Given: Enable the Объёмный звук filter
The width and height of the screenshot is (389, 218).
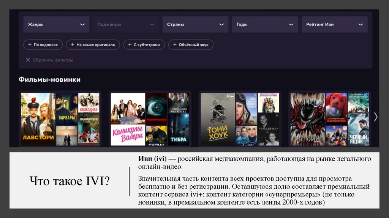Looking at the screenshot, I should [x=191, y=45].
